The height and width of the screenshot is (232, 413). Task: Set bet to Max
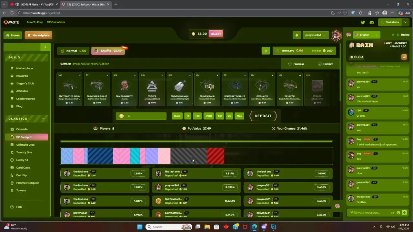tap(239, 116)
